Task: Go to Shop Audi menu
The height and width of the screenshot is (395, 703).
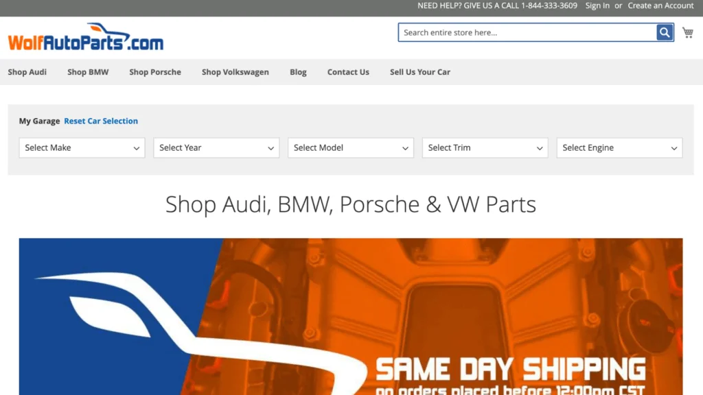Action: pyautogui.click(x=27, y=72)
